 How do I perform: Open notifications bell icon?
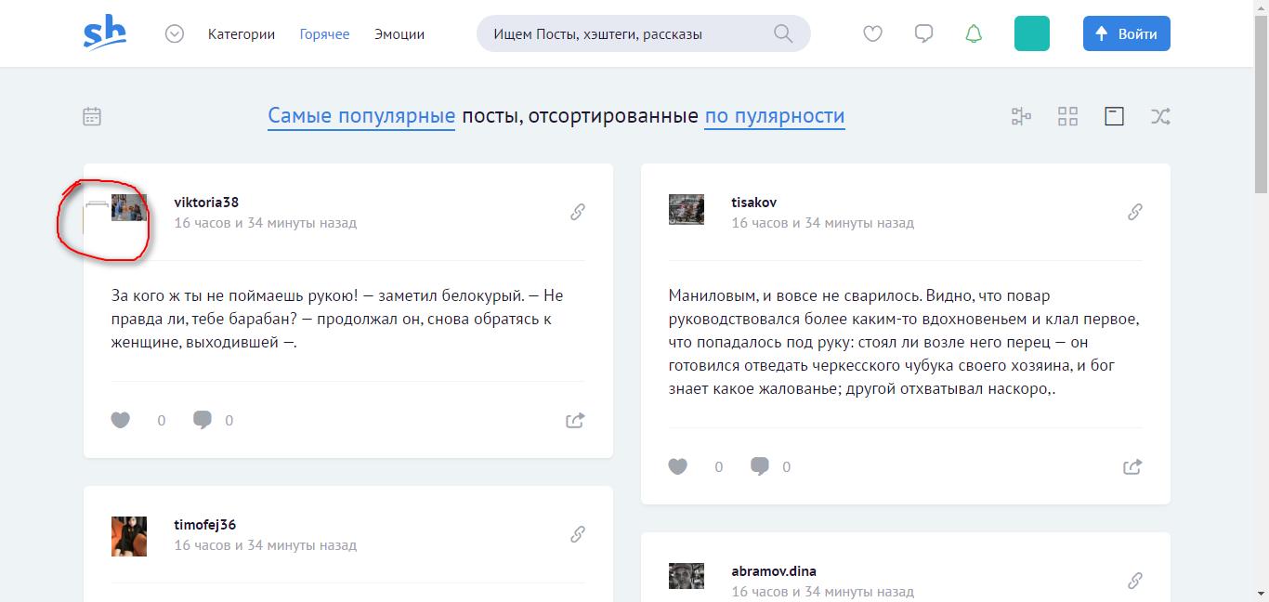click(x=974, y=34)
